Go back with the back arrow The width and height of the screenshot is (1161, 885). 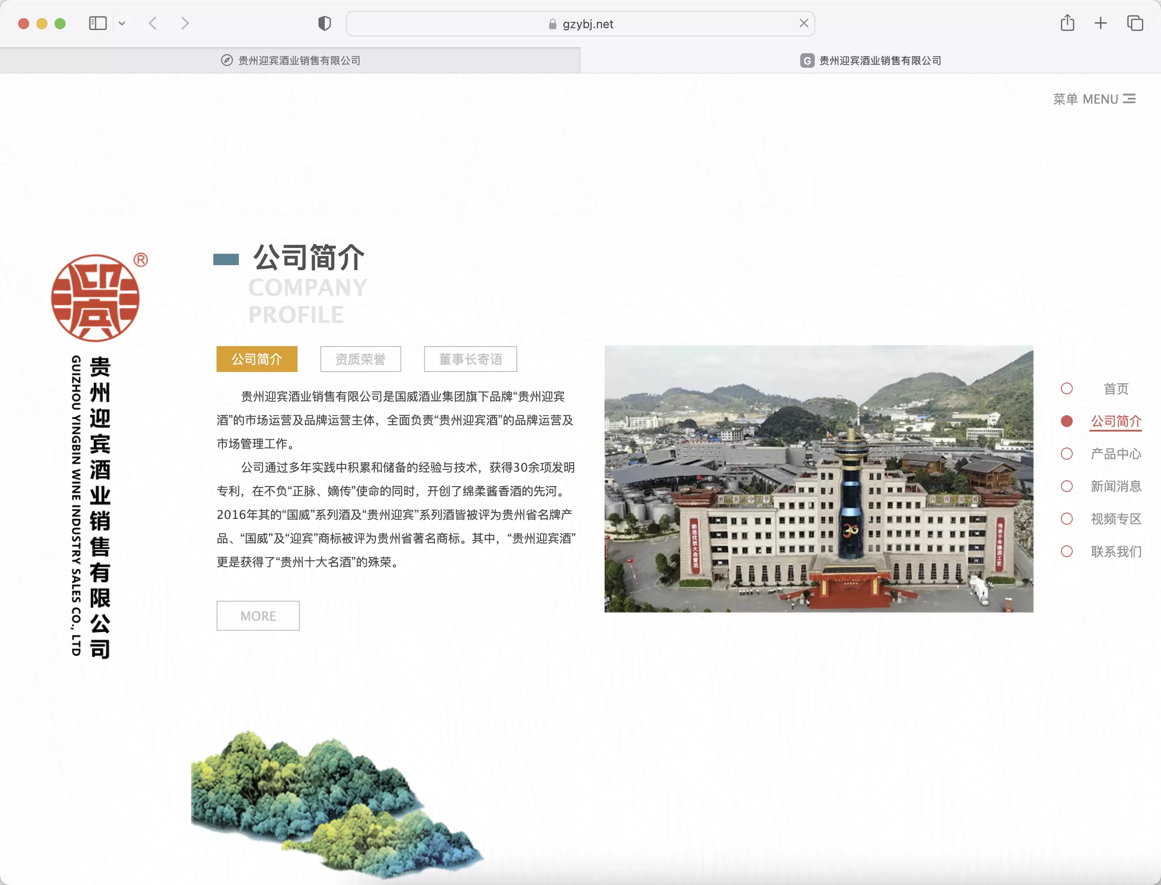(153, 24)
